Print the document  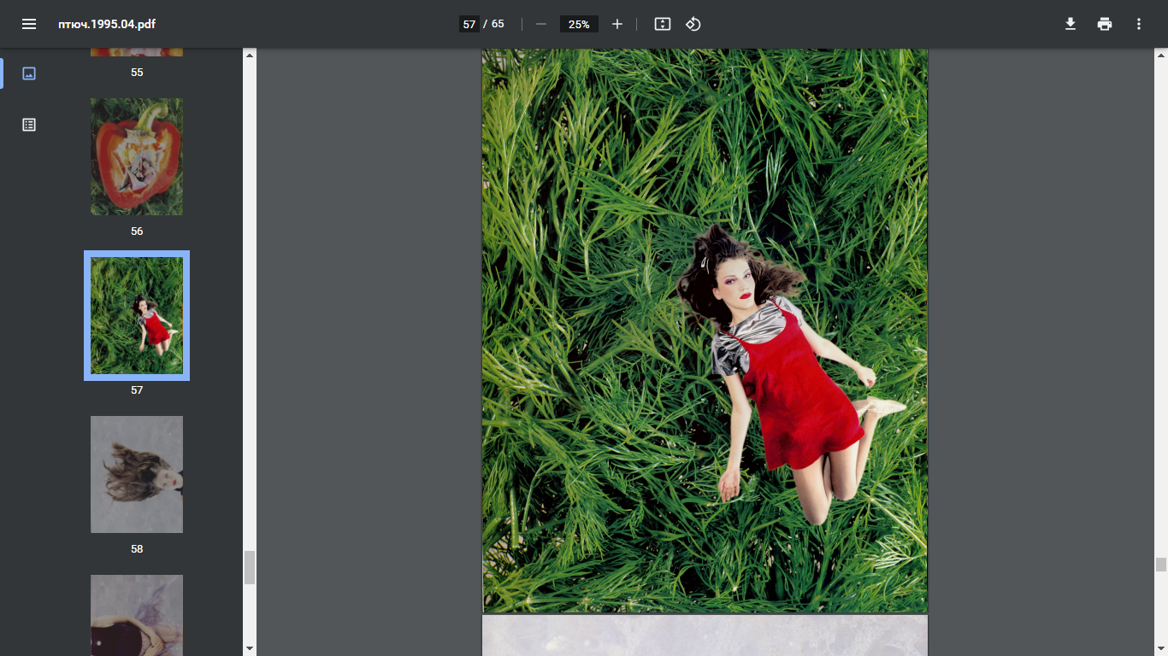pos(1105,24)
